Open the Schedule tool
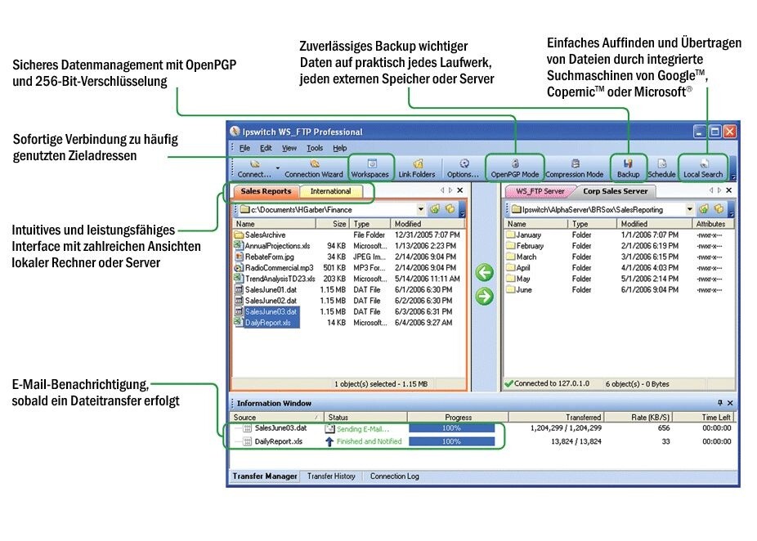 661,168
